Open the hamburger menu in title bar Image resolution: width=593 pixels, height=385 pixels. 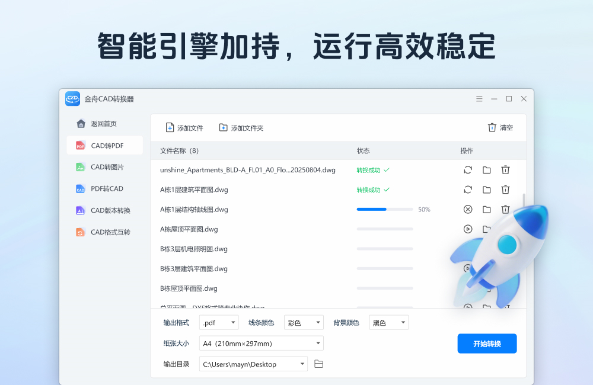tap(479, 99)
